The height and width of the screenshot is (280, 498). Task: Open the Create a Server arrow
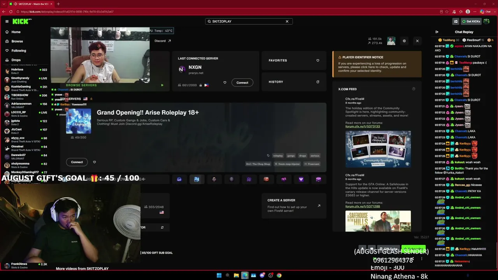319,206
